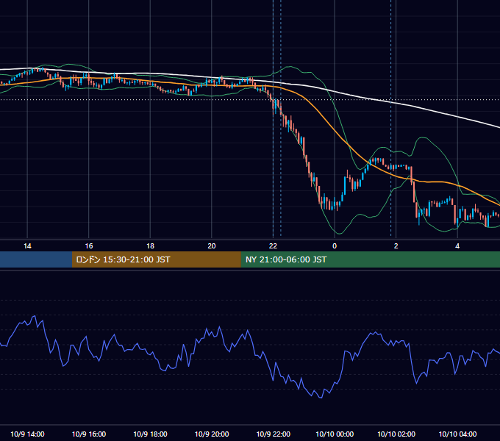Screen dimensions: 500x441
Task: Click the hour label 20 on time axis
Action: click(x=212, y=246)
